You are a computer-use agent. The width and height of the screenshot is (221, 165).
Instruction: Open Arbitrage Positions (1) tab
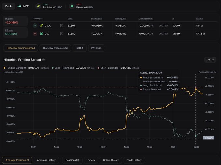(x=17, y=160)
